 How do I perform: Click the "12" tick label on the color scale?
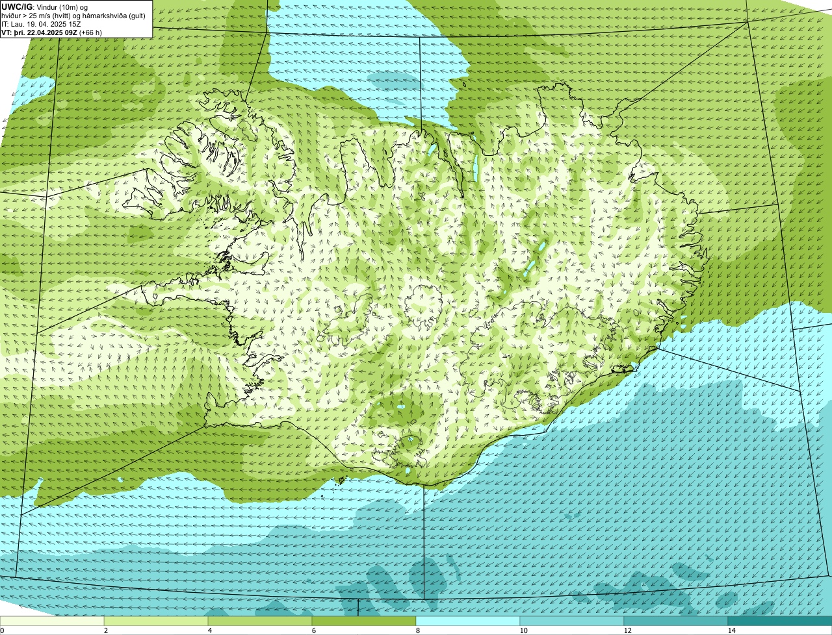click(x=627, y=630)
